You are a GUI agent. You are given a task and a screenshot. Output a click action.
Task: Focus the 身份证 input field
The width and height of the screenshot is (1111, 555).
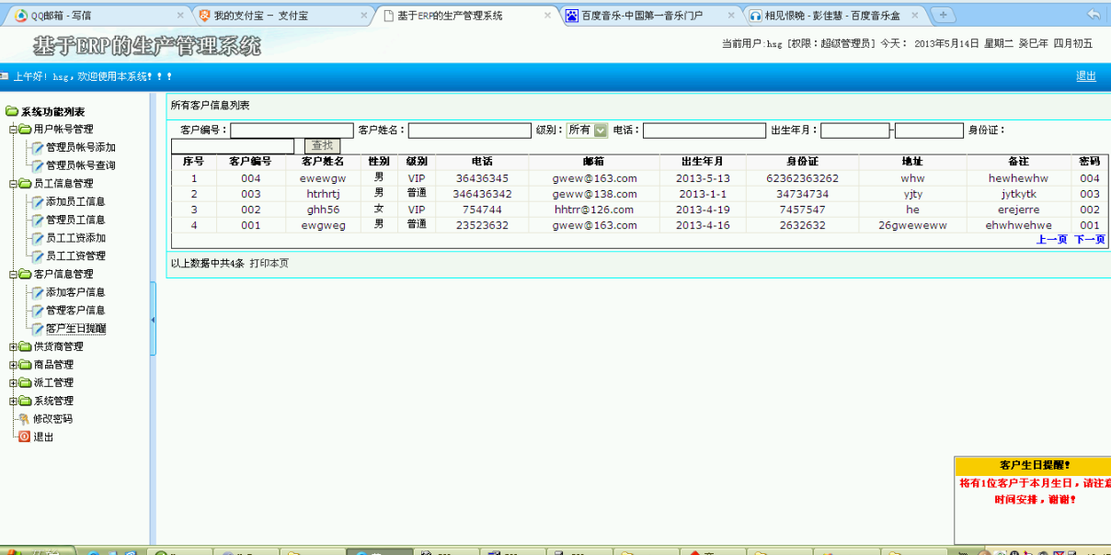232,146
